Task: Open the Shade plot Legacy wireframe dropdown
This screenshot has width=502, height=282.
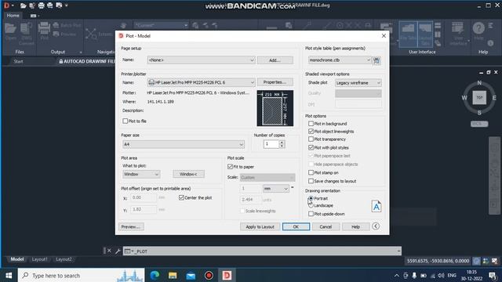Action: (x=358, y=83)
